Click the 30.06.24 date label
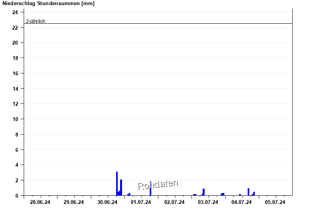 pos(107,202)
